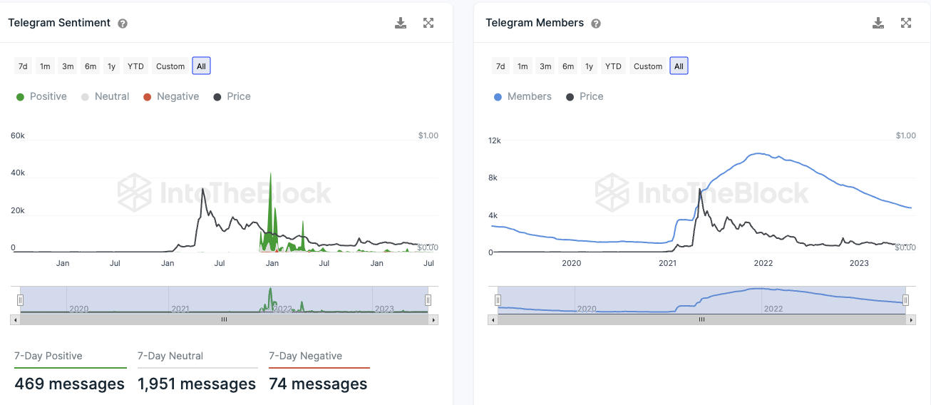
Task: Click left scroll arrow under Sentiment navigator
Action: [14, 320]
